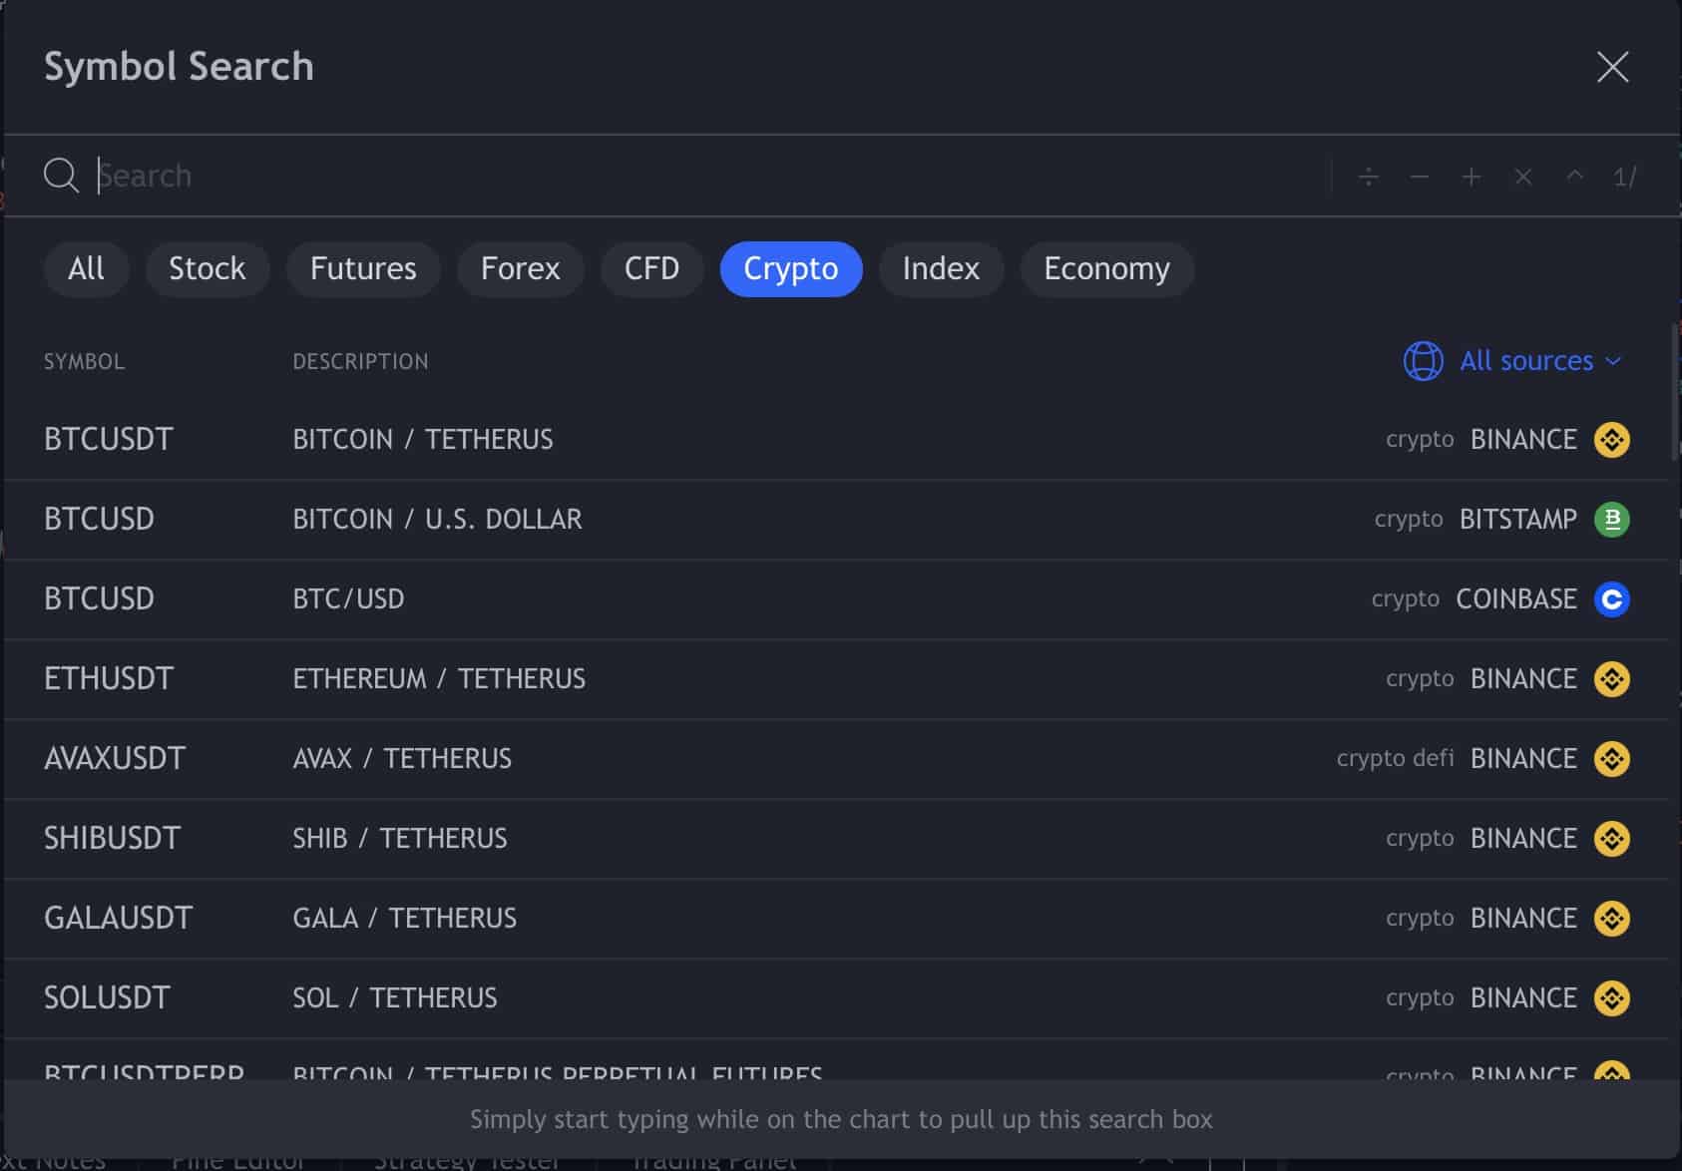The image size is (1682, 1171).
Task: Click Binance logo on AVAXUSDT row
Action: click(x=1611, y=759)
